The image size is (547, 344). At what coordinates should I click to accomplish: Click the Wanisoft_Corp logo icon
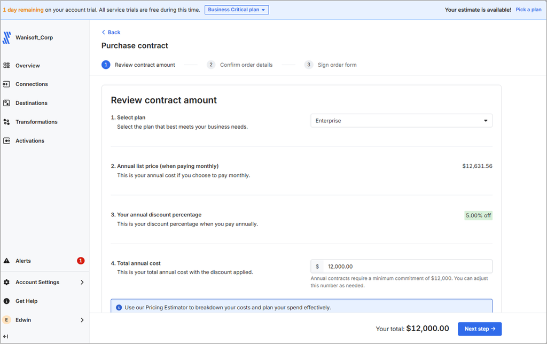pos(6,38)
